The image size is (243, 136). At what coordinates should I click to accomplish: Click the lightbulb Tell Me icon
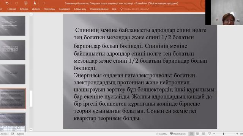[121, 9]
